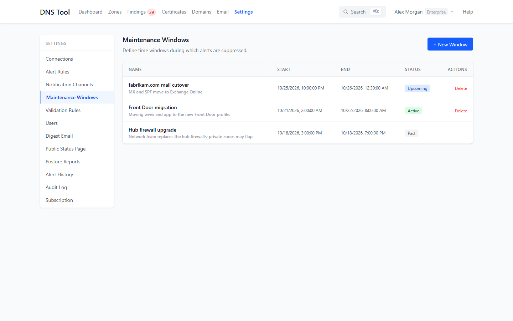Select the Hub firewall upgrade name
This screenshot has height=321, width=513.
tap(152, 130)
